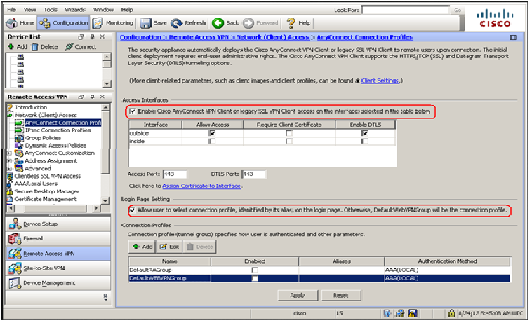The width and height of the screenshot is (532, 323).
Task: Open the Window menu
Action: (103, 10)
